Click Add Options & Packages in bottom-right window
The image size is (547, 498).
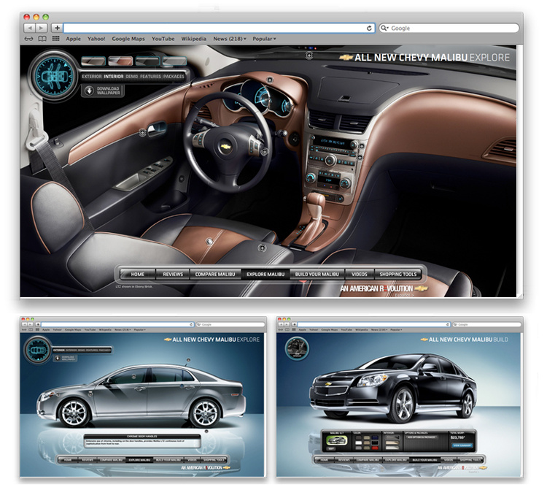click(422, 437)
